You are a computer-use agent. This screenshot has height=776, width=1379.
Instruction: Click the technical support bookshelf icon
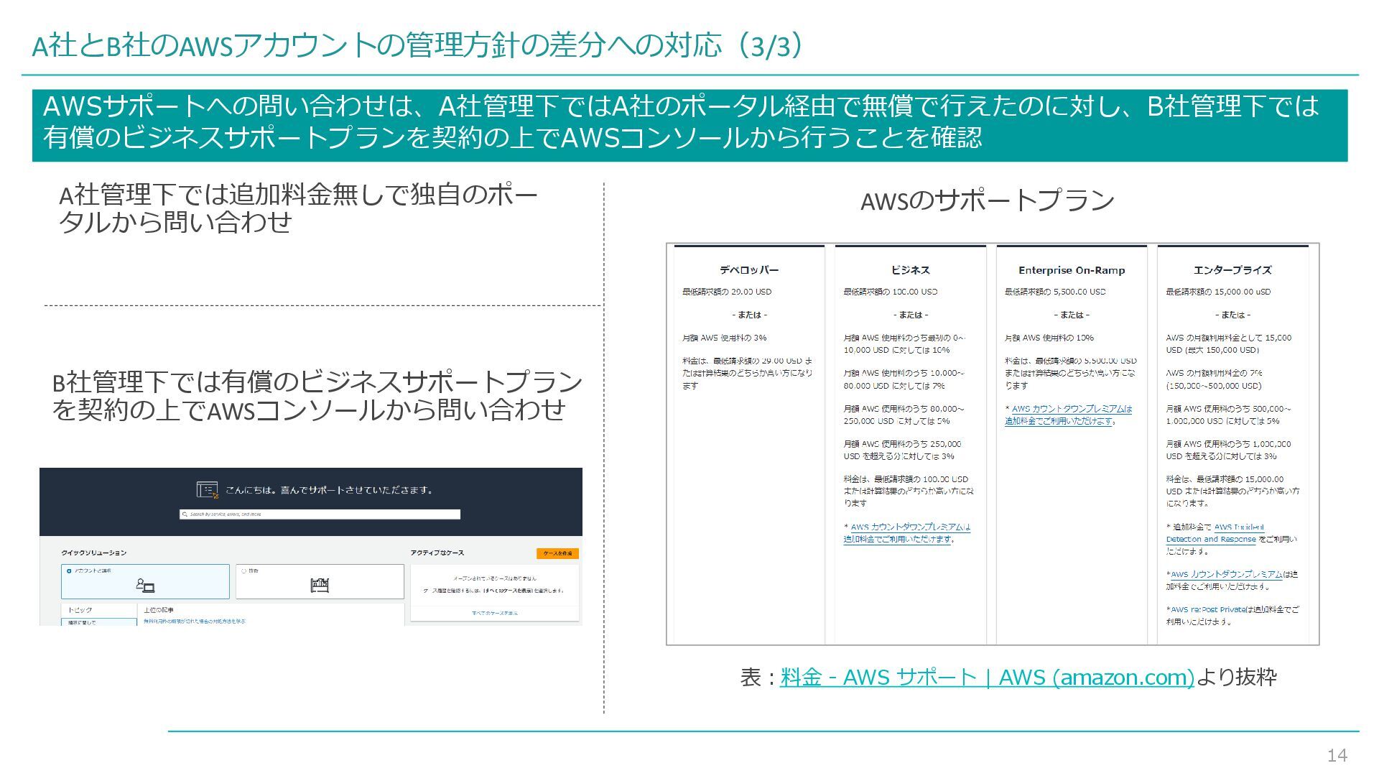(x=320, y=586)
